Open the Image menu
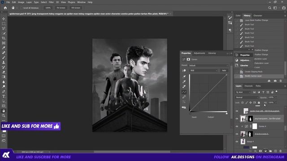 (21, 2)
